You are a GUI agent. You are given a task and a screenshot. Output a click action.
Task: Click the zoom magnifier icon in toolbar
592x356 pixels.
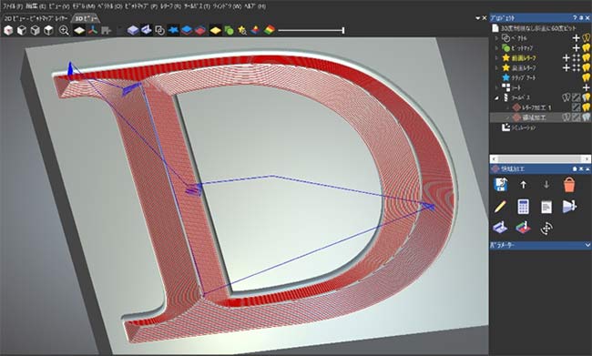click(64, 30)
